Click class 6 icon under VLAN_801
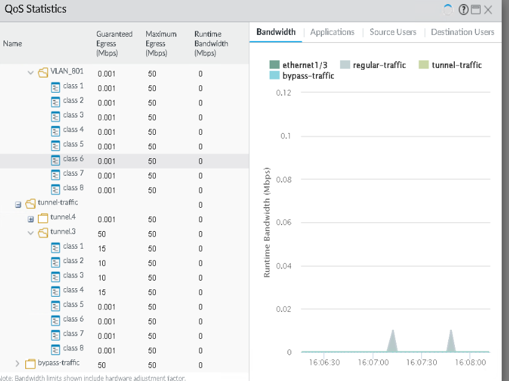The height and width of the screenshot is (381, 509). tap(56, 160)
